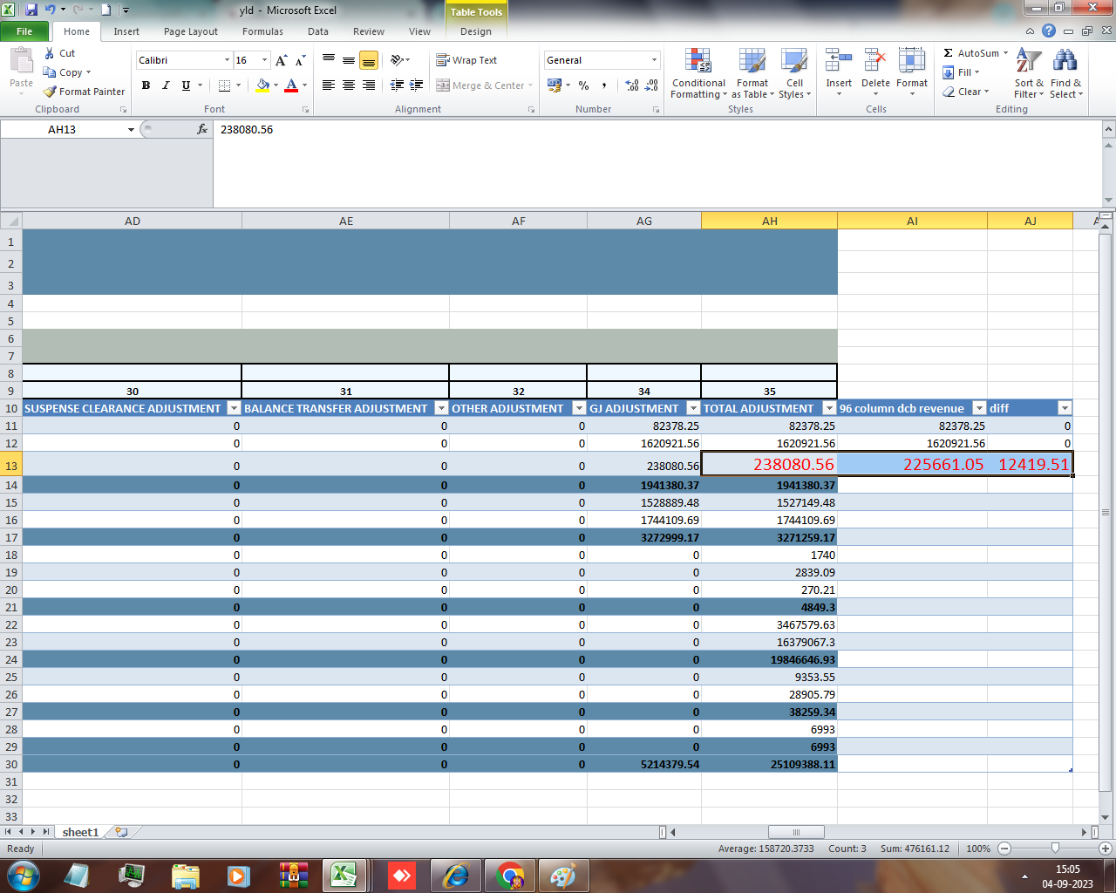Open Google Chrome from taskbar
1116x893 pixels.
point(510,875)
